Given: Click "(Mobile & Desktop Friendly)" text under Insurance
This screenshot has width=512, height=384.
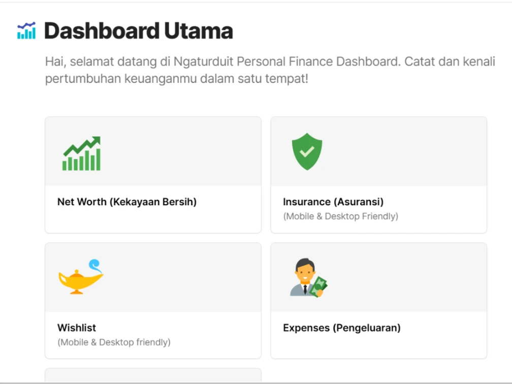Looking at the screenshot, I should point(340,216).
